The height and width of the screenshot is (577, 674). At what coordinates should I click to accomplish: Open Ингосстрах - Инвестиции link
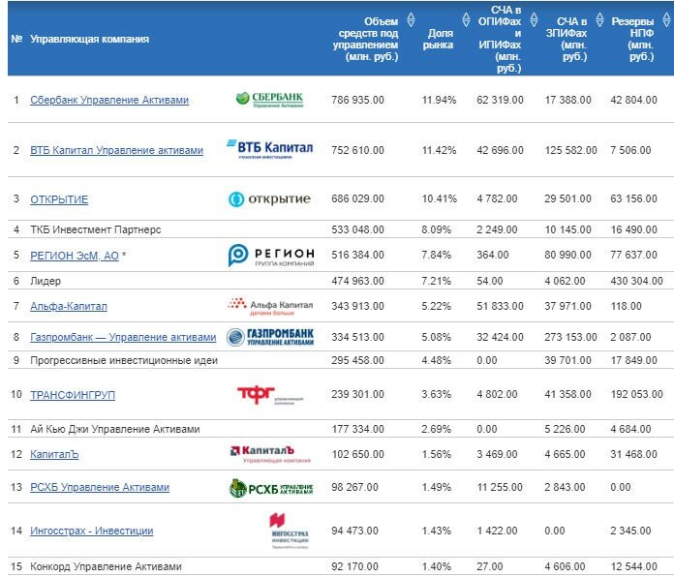91,531
